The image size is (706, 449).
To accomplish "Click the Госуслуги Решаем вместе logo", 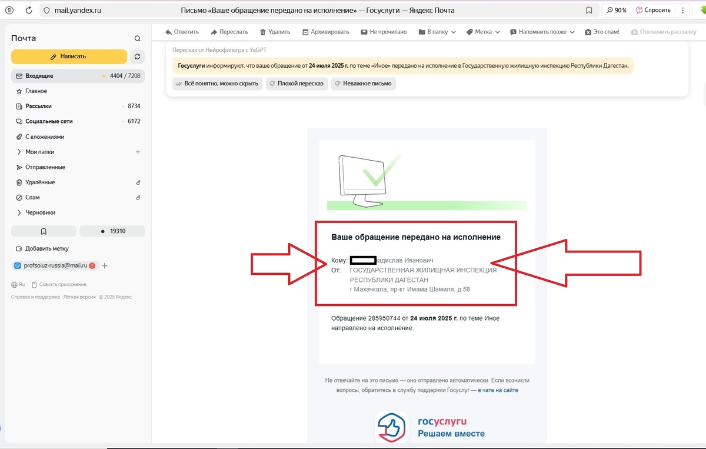I will (x=431, y=427).
